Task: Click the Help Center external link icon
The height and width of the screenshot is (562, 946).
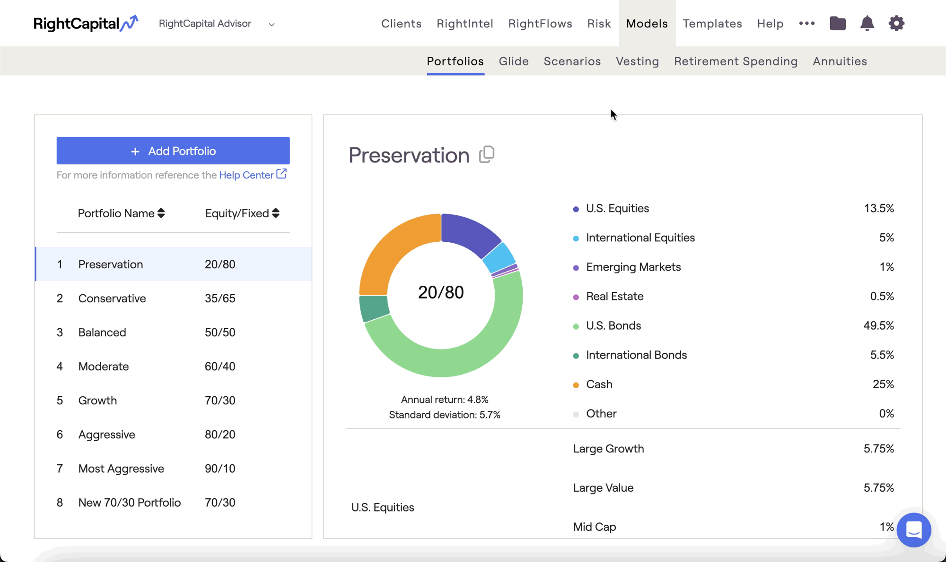Action: tap(281, 174)
